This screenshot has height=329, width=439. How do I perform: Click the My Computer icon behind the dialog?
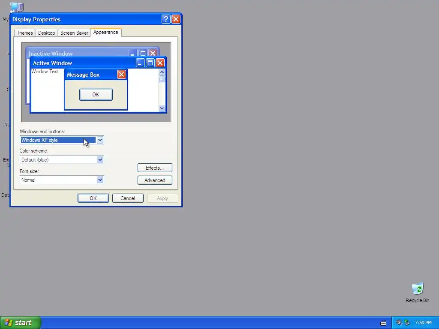click(x=17, y=7)
